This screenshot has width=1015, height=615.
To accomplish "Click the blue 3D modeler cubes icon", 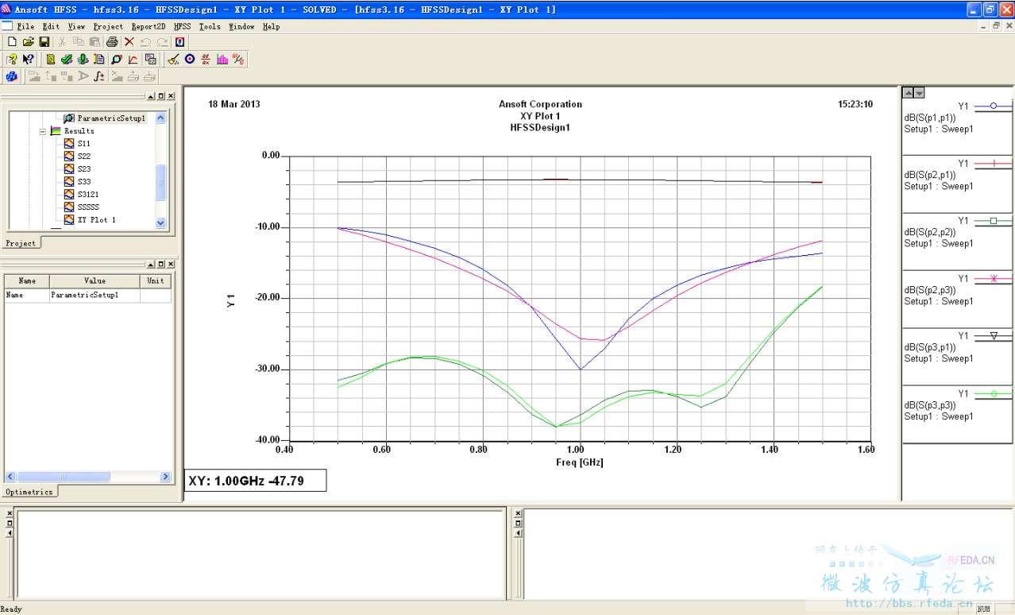I will pos(11,76).
